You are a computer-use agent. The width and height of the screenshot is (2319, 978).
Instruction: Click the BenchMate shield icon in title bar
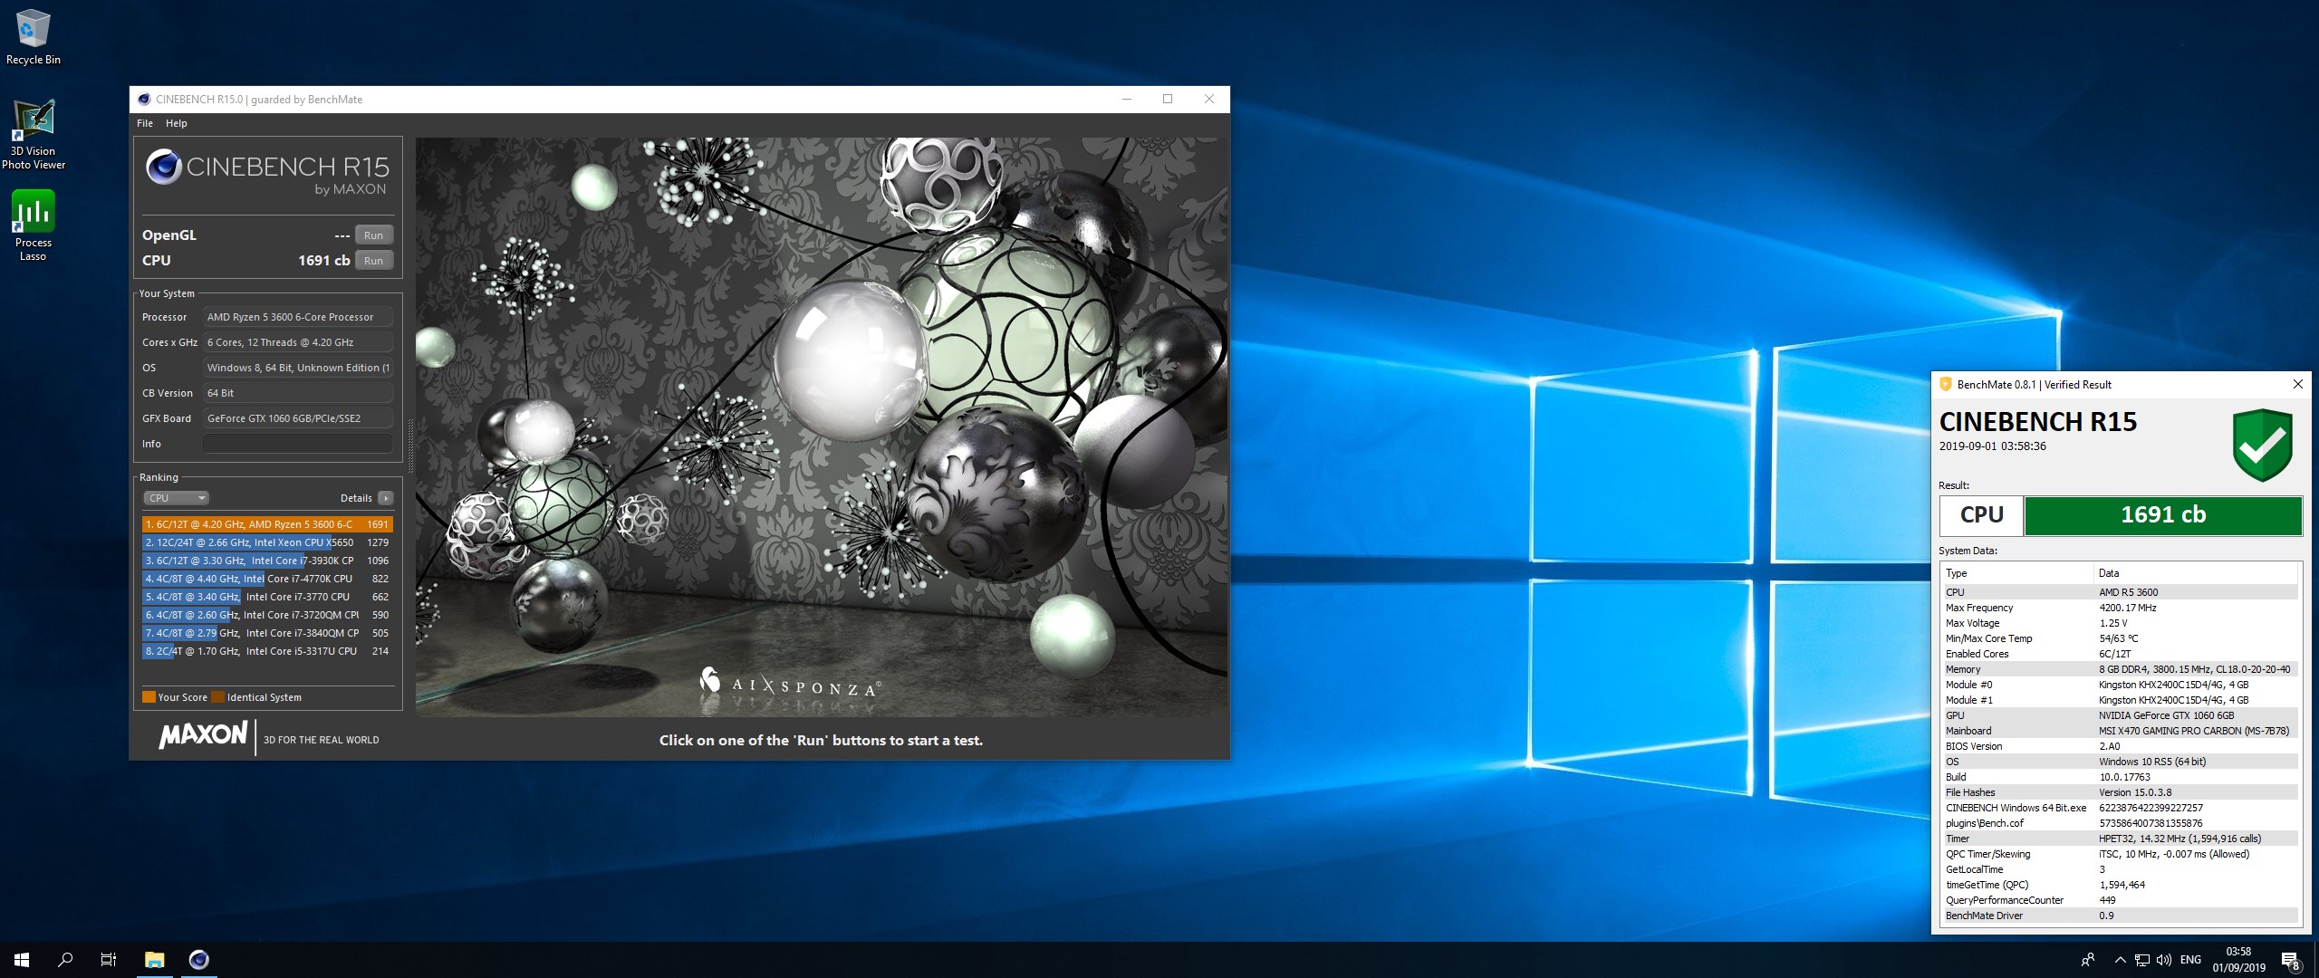point(1945,385)
